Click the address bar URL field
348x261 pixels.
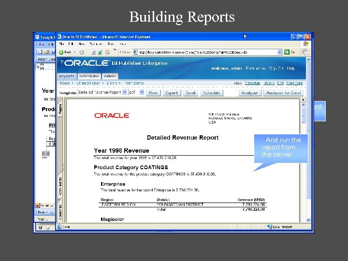(207, 52)
